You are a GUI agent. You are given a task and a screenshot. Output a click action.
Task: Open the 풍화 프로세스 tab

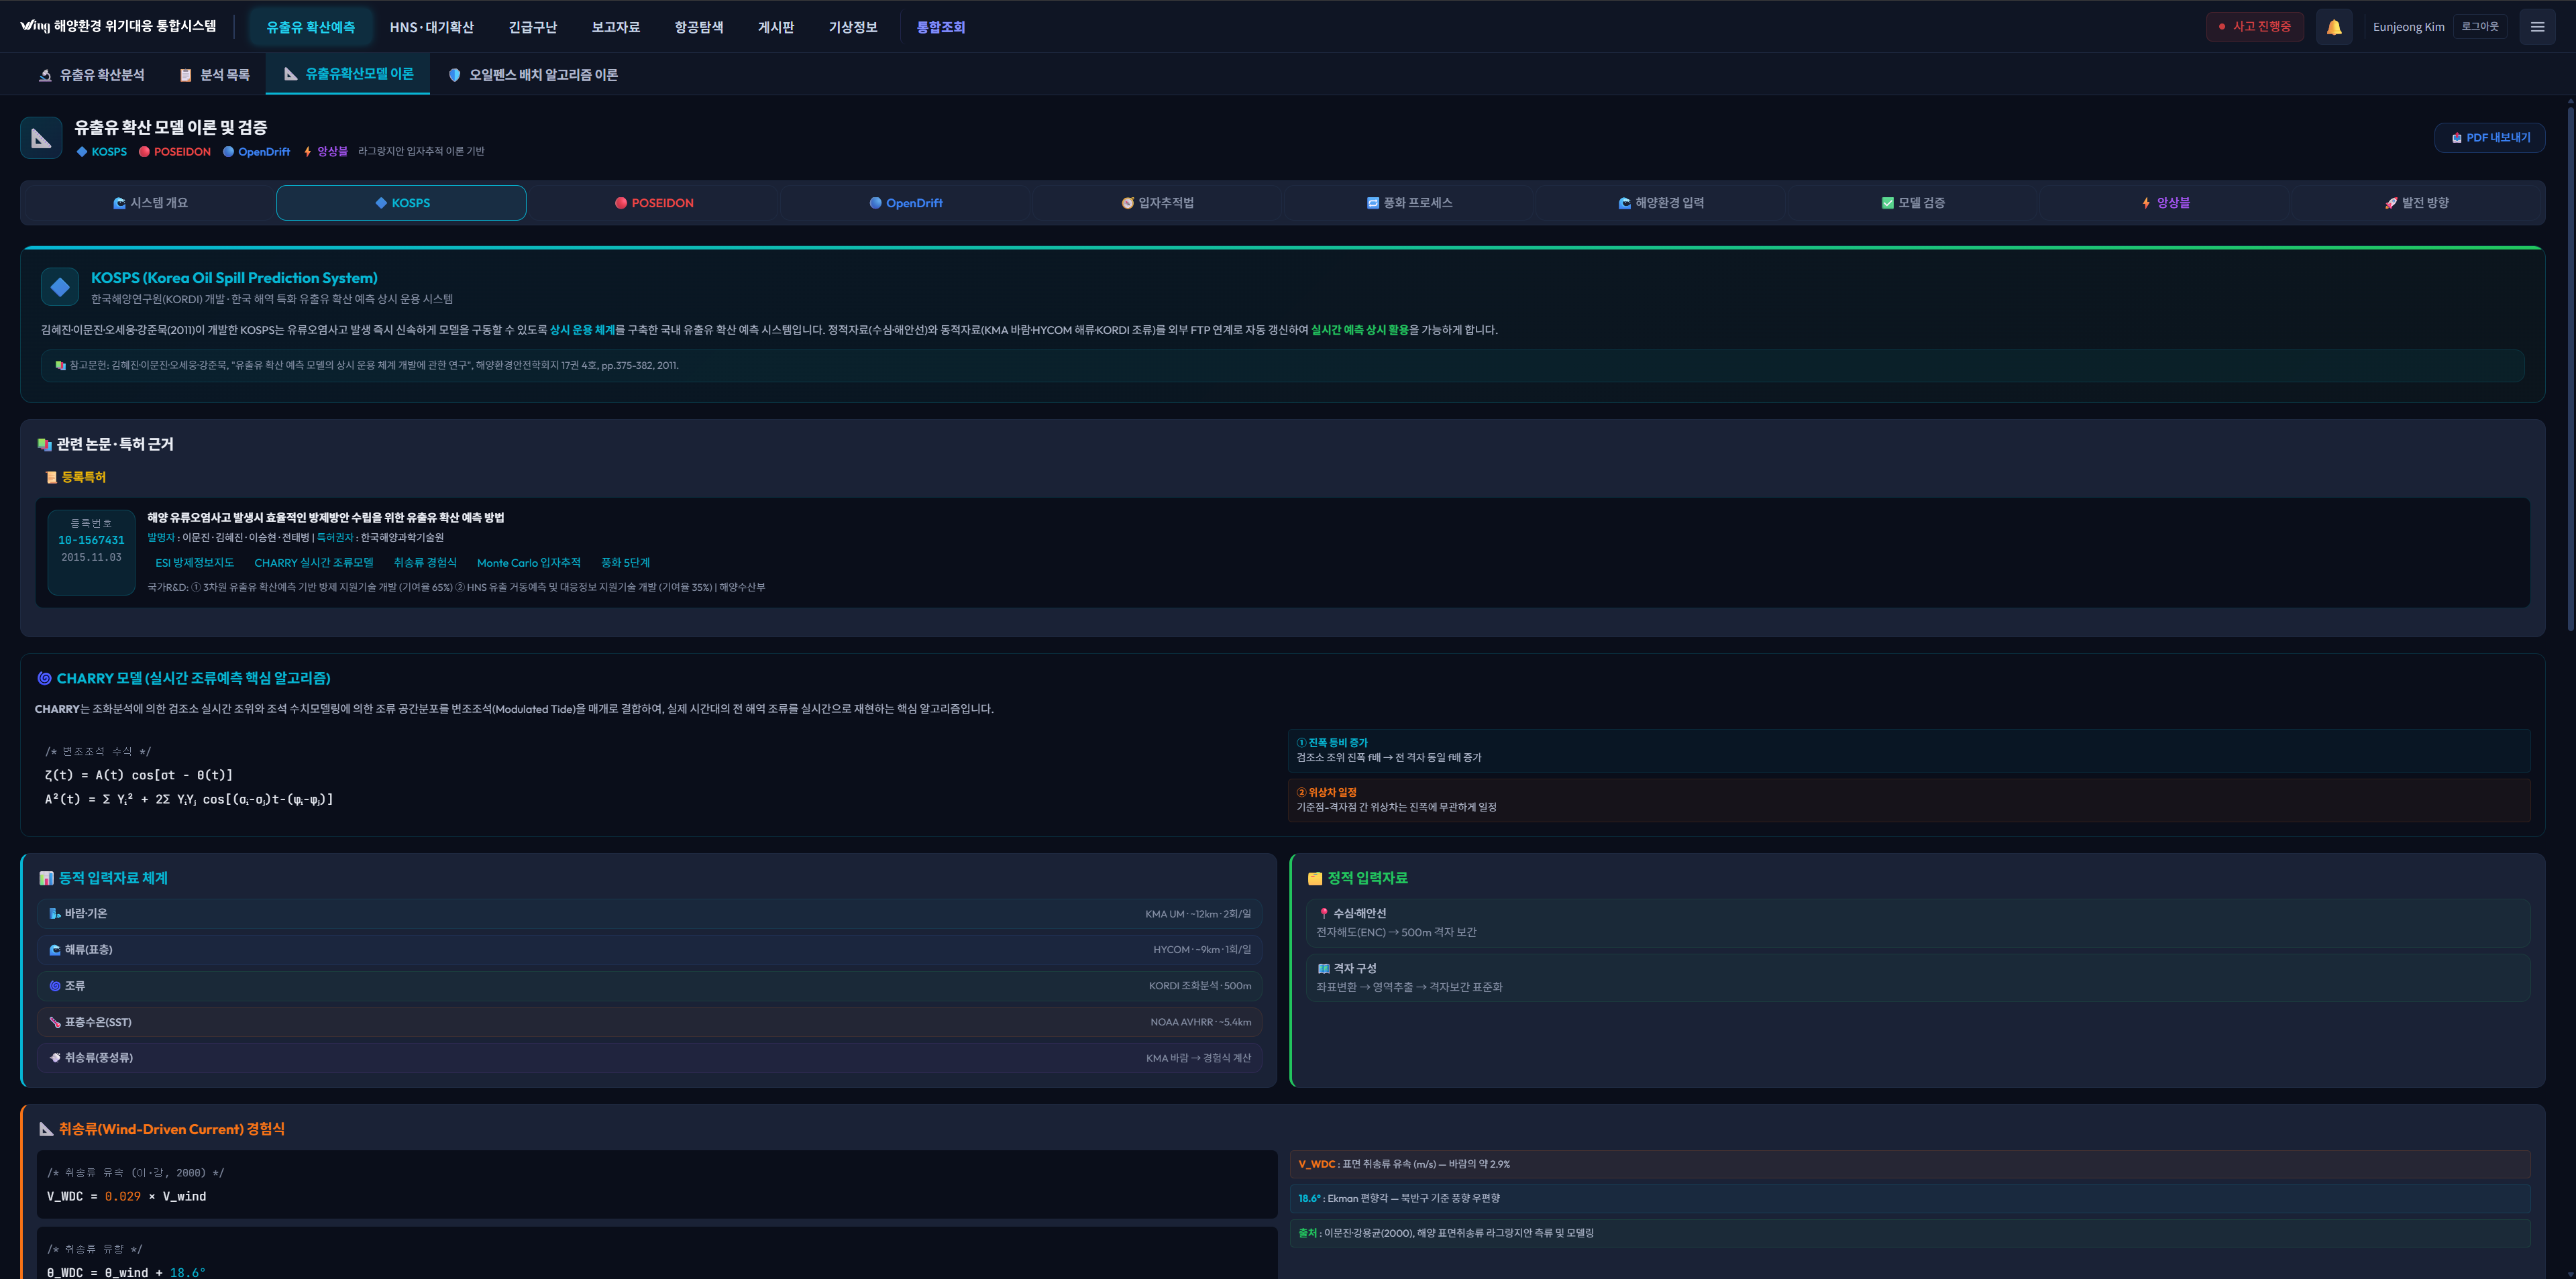click(1409, 203)
